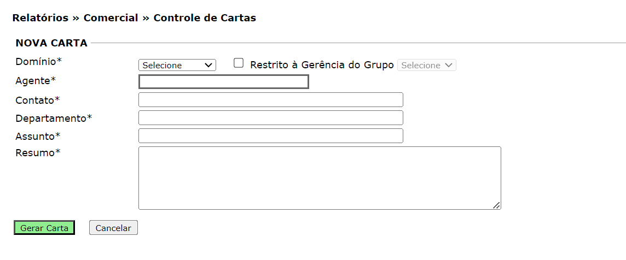The image size is (626, 260).
Task: Check Restrito à Gerência do Grupo checkbox
Action: 239,63
